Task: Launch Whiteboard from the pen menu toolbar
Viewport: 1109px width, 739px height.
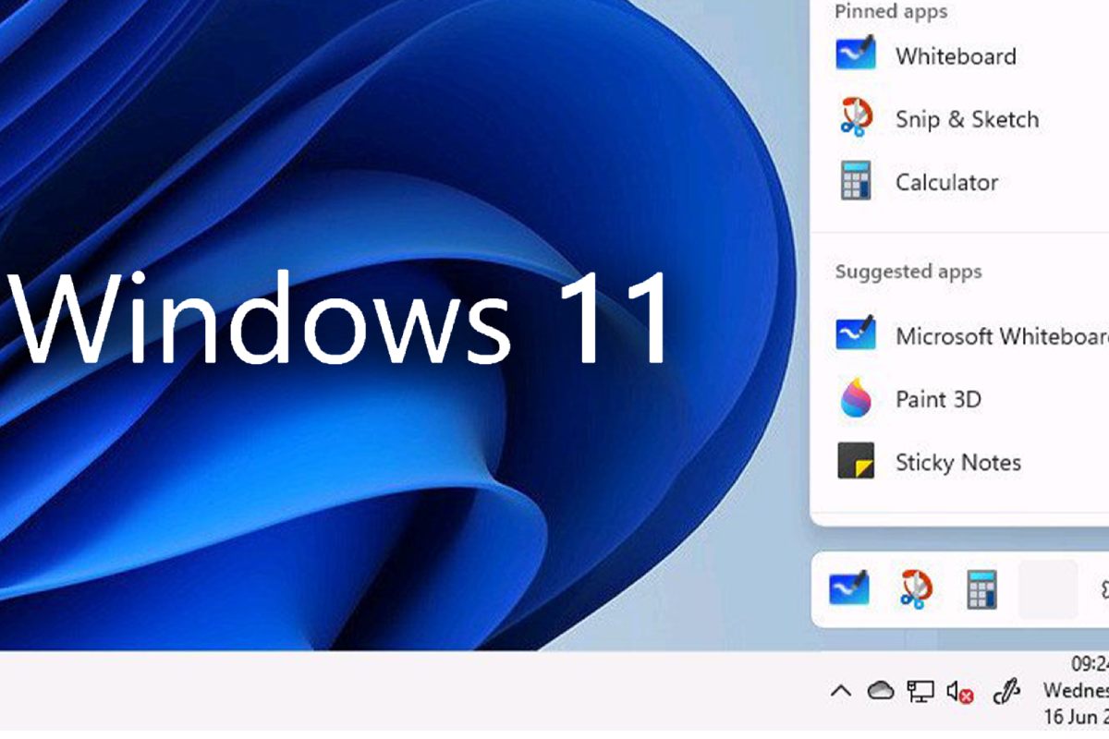Action: [850, 589]
